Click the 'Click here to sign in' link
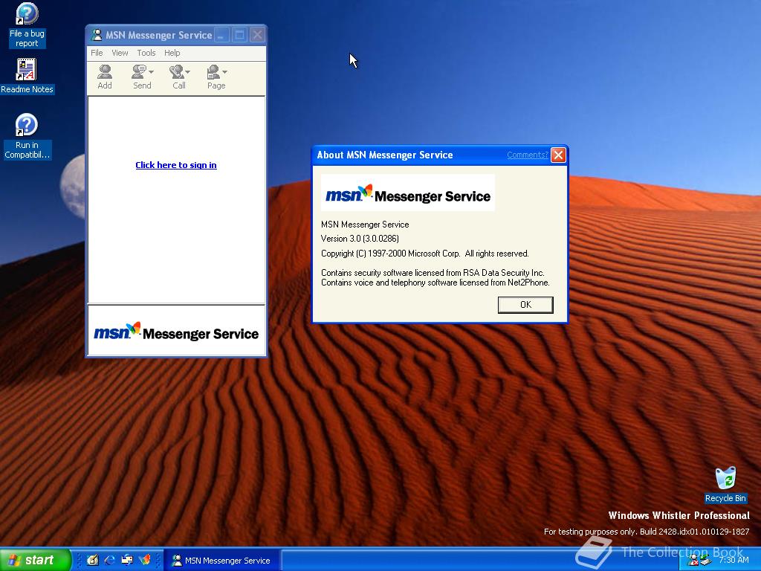This screenshot has width=761, height=571. [x=175, y=165]
